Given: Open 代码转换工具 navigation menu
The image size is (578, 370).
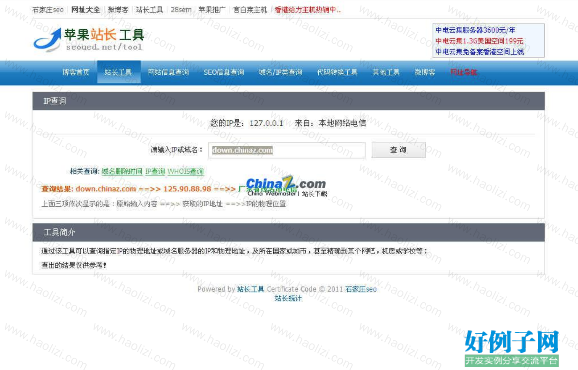Looking at the screenshot, I should pos(337,72).
